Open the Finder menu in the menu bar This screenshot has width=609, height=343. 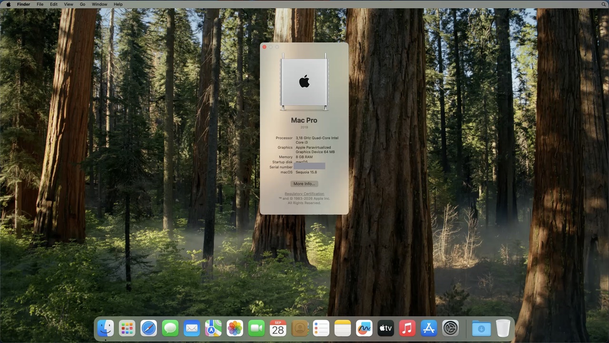23,4
